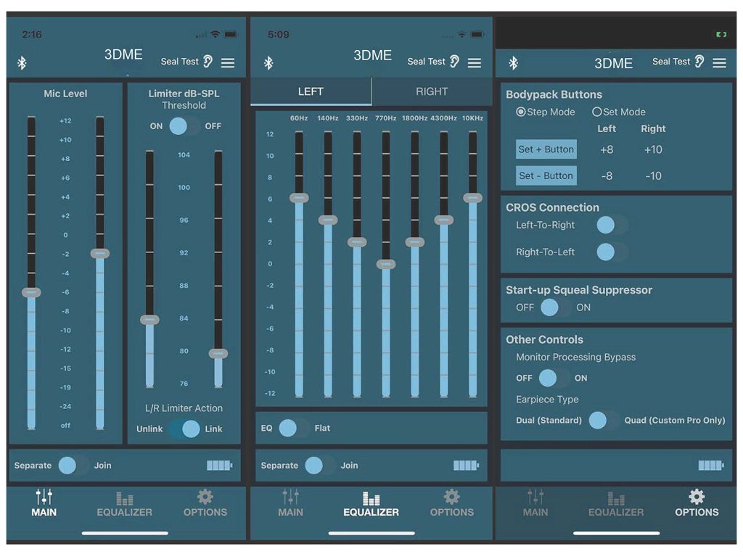Click the 4300Hz equalizer slider handle
Image resolution: width=743 pixels, height=557 pixels.
[443, 220]
